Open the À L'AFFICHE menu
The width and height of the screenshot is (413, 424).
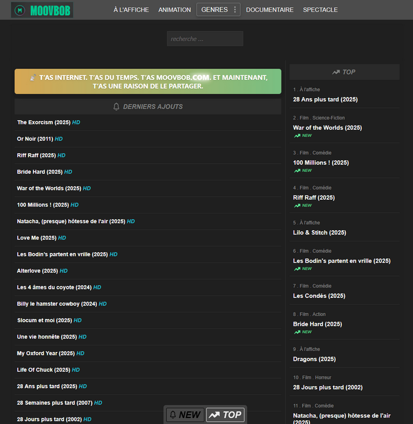pyautogui.click(x=131, y=10)
